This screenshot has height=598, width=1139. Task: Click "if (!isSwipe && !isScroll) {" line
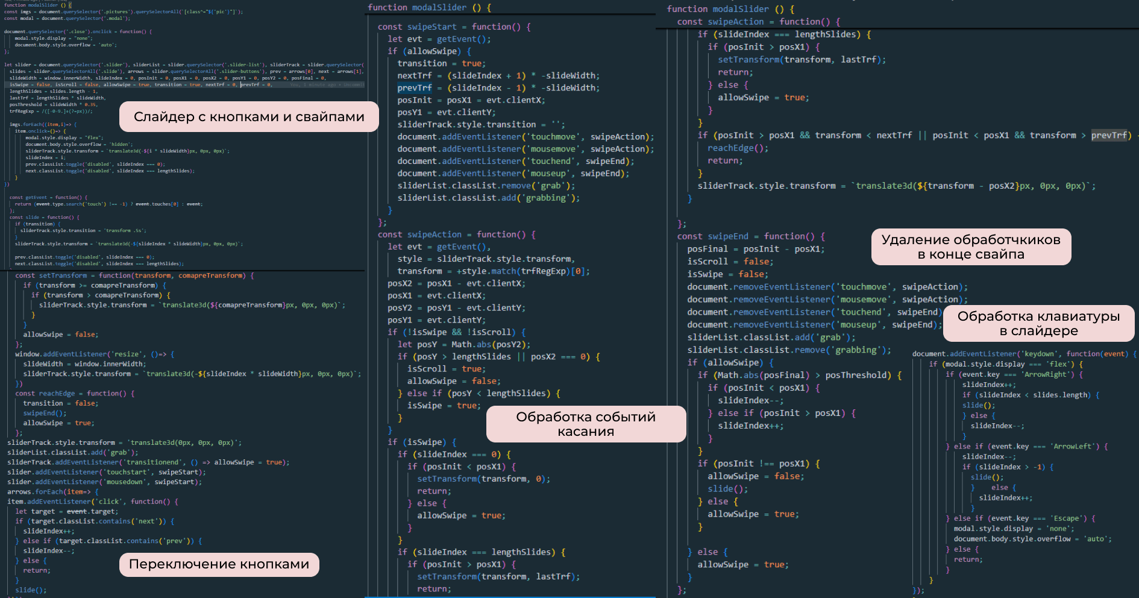pyautogui.click(x=457, y=332)
